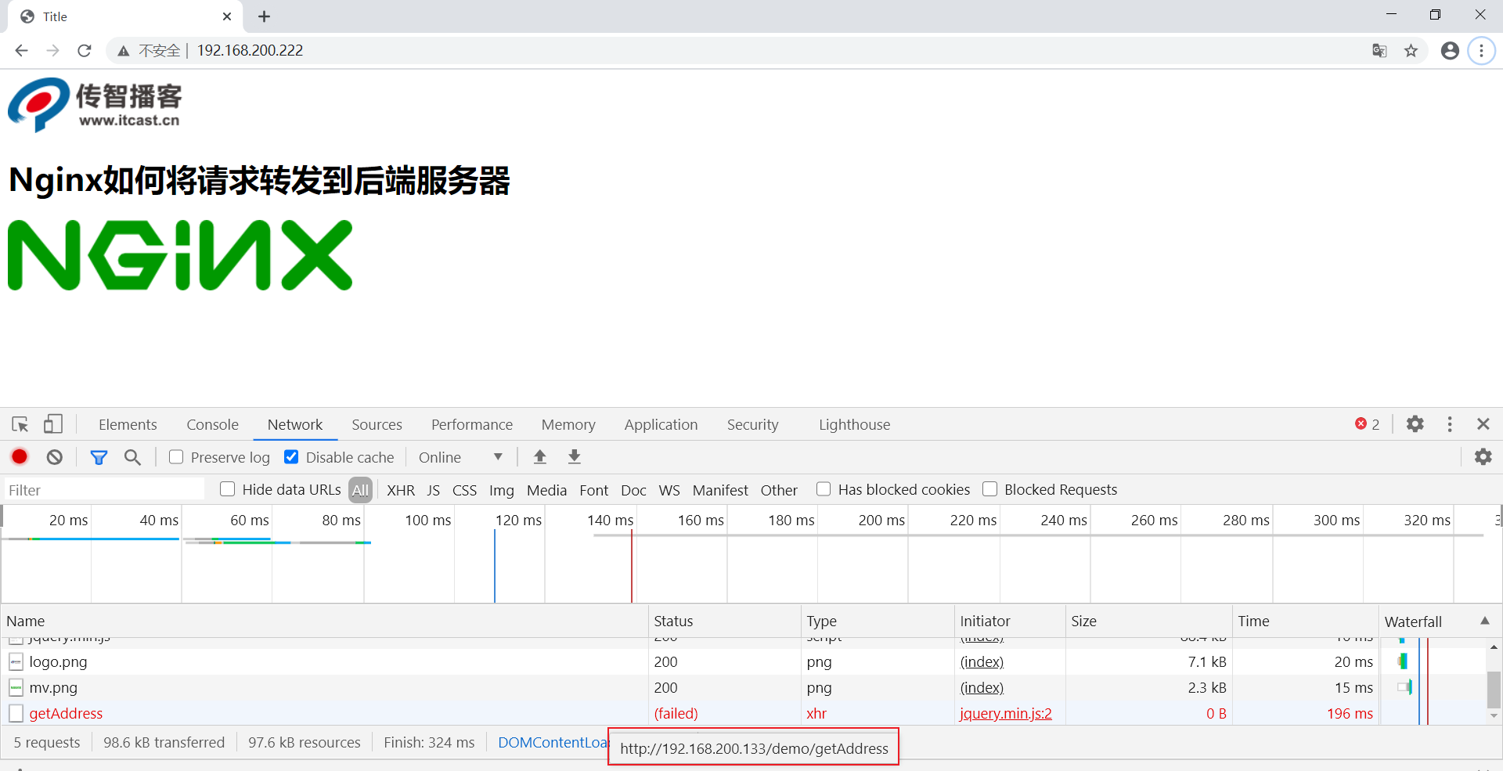This screenshot has height=771, width=1503.
Task: Filter requests by WS
Action: click(669, 490)
